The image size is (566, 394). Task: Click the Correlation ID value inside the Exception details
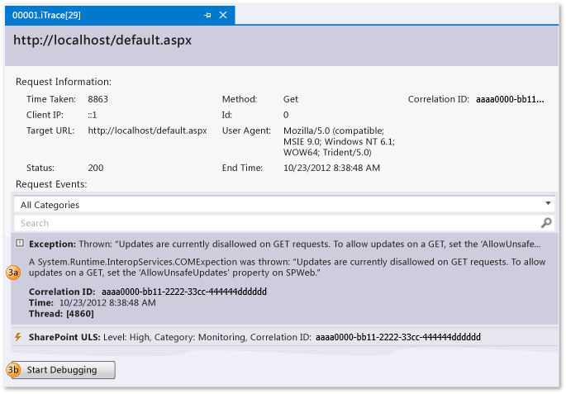[183, 292]
